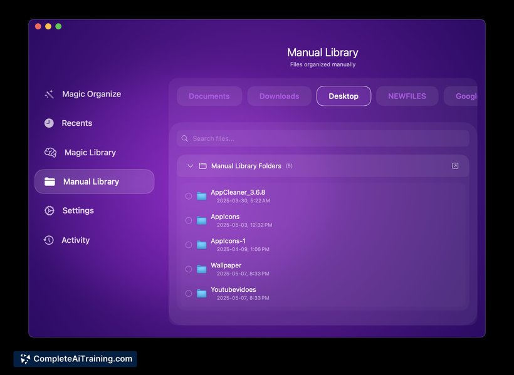Click the folder count (5) badge
This screenshot has height=375, width=514.
(289, 166)
